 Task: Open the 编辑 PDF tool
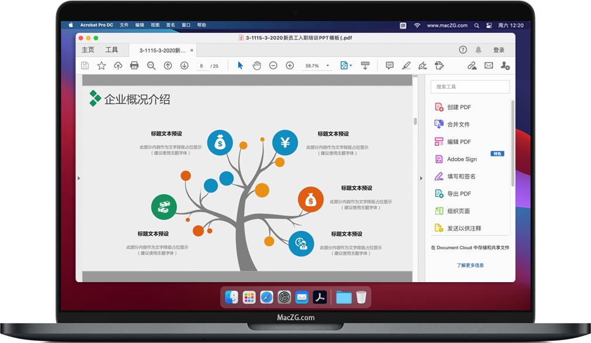pyautogui.click(x=459, y=142)
